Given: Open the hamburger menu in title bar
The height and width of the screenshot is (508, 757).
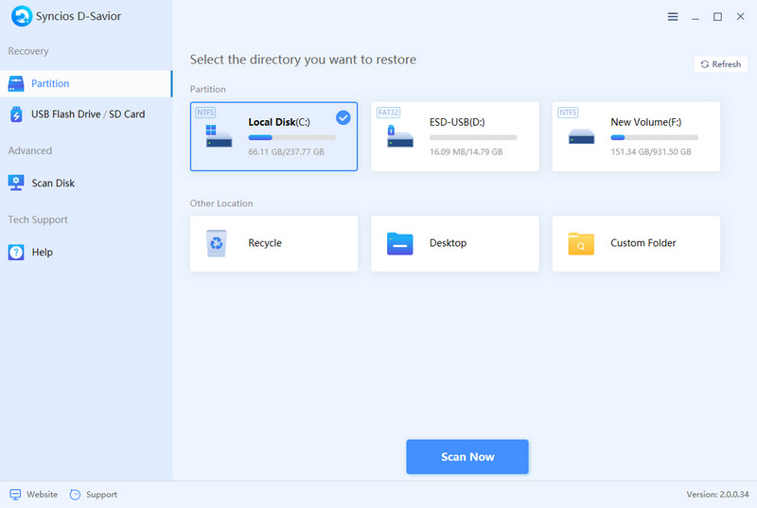Looking at the screenshot, I should click(x=673, y=17).
